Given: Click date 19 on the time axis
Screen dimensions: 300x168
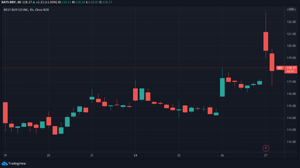Looking at the screenshot, I should pyautogui.click(x=5, y=155).
